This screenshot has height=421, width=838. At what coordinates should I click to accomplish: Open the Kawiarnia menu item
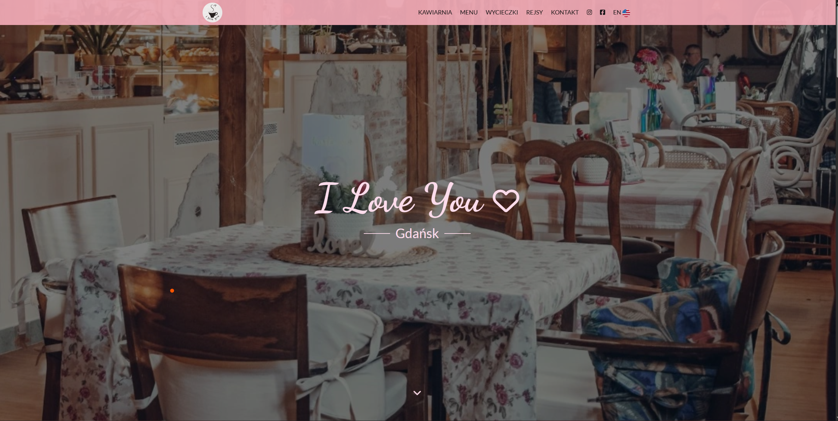[x=435, y=12]
